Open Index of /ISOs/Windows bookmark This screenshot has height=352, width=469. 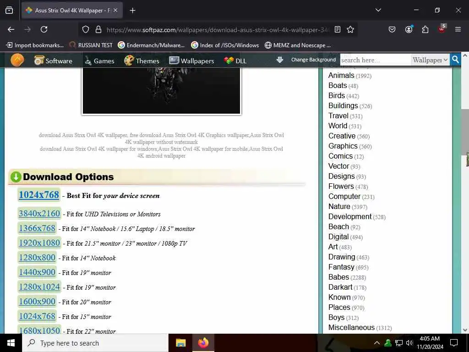coord(225,45)
